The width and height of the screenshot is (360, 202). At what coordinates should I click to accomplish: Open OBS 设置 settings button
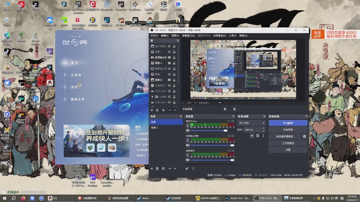pos(288,150)
